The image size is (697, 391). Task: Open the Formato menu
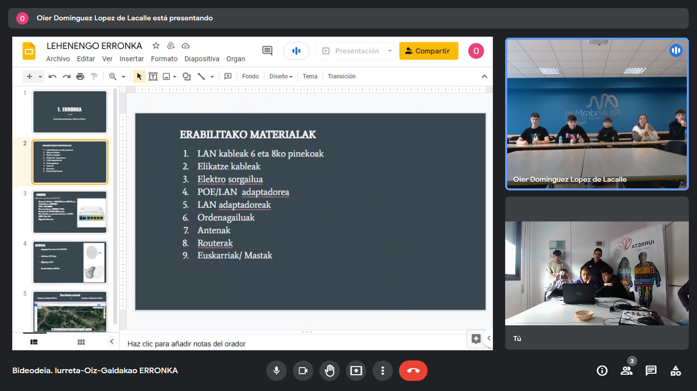click(x=164, y=59)
